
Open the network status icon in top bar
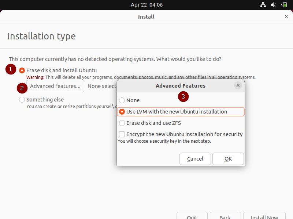coord(263,5)
